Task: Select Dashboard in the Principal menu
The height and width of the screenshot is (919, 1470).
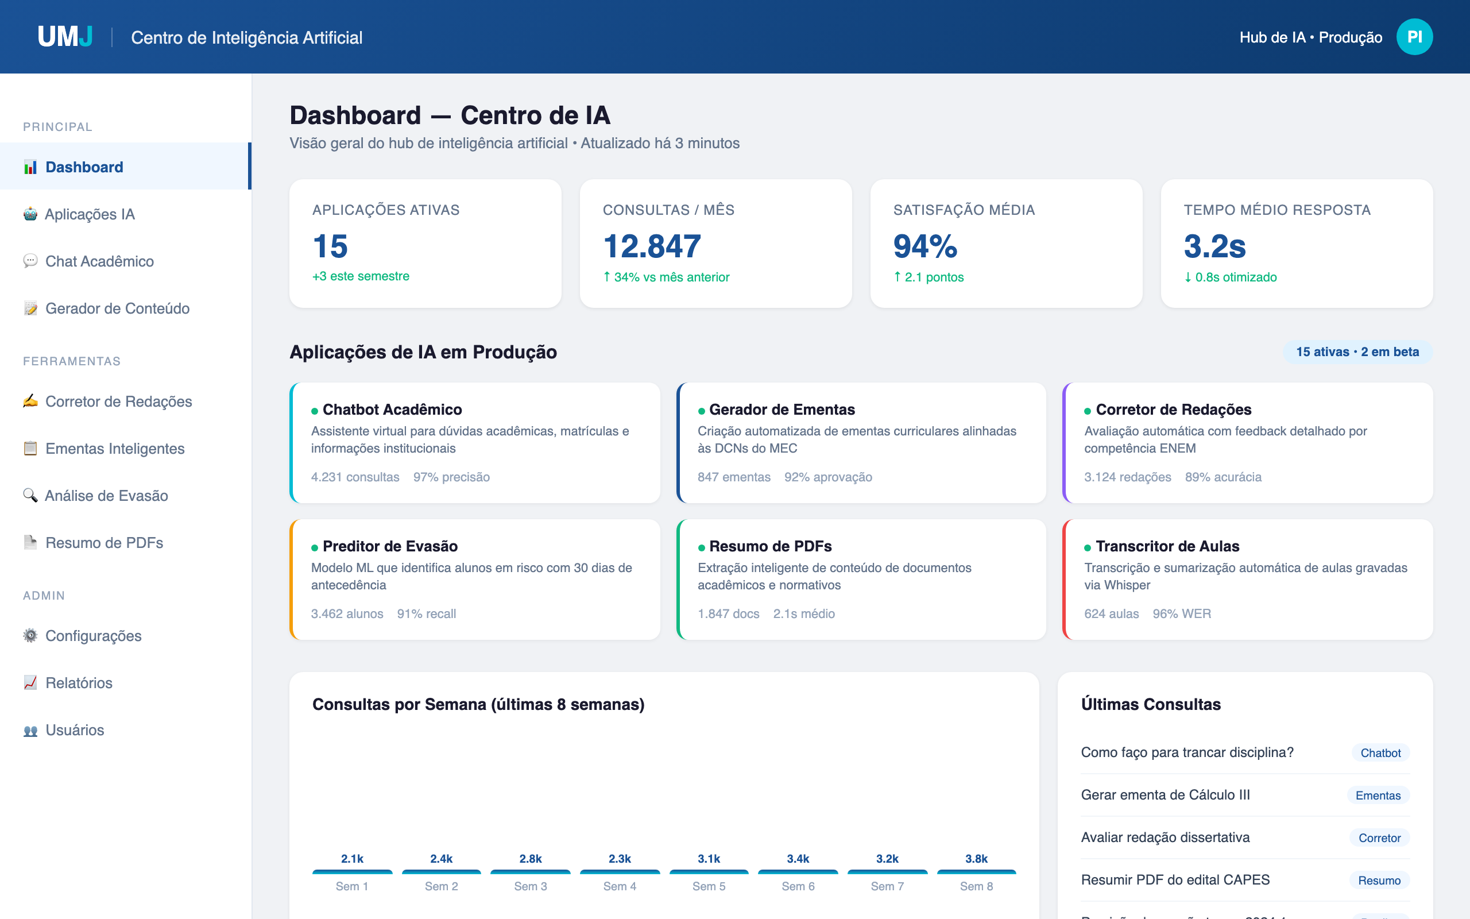Action: (84, 167)
